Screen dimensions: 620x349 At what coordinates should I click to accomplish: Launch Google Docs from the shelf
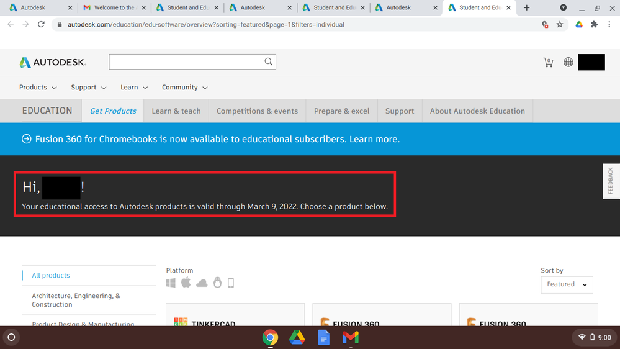323,338
